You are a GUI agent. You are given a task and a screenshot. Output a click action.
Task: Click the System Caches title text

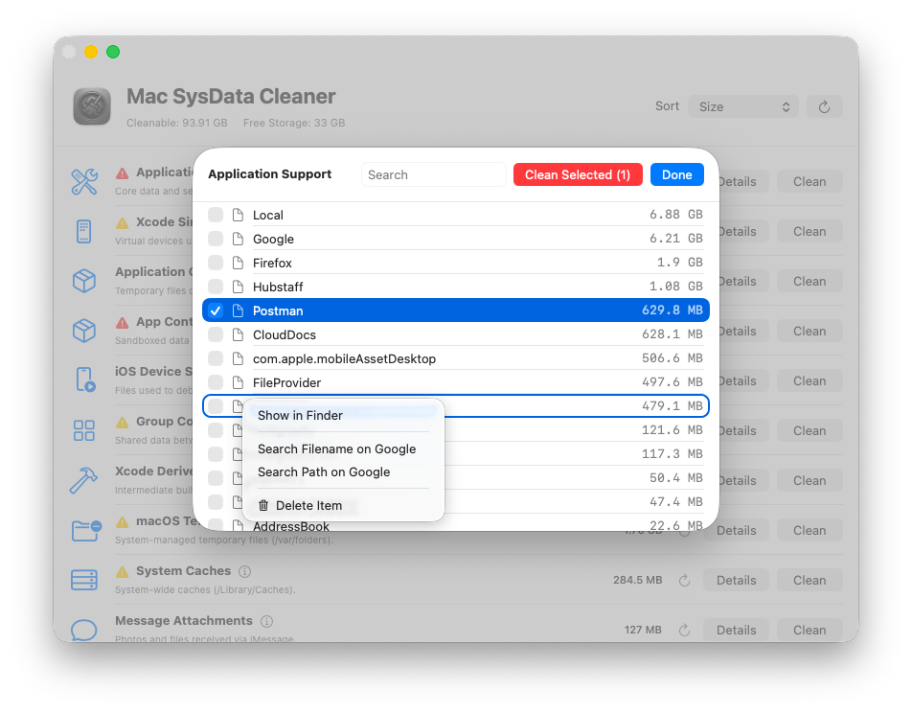tap(183, 571)
